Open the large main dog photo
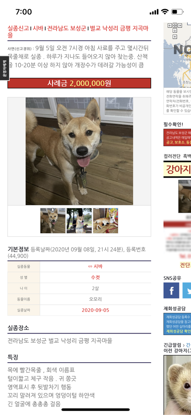The image size is (191, 415). tap(79, 151)
